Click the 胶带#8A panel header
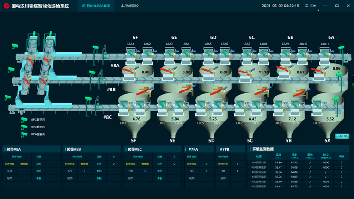 tap(14, 149)
